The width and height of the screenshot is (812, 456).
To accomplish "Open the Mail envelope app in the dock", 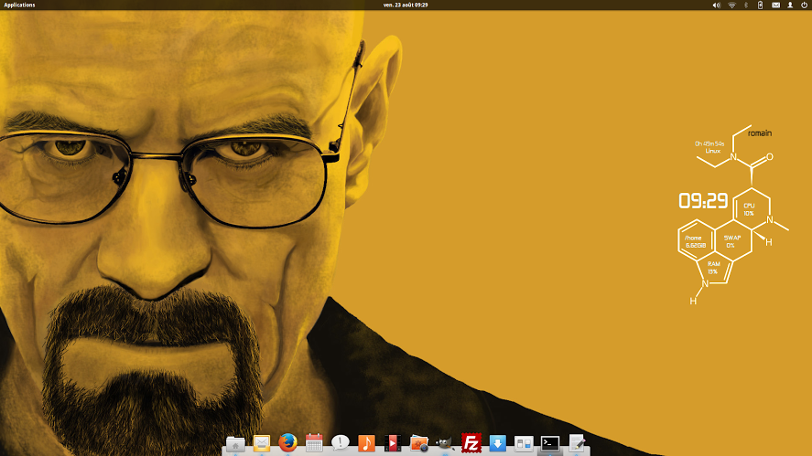I will click(262, 443).
